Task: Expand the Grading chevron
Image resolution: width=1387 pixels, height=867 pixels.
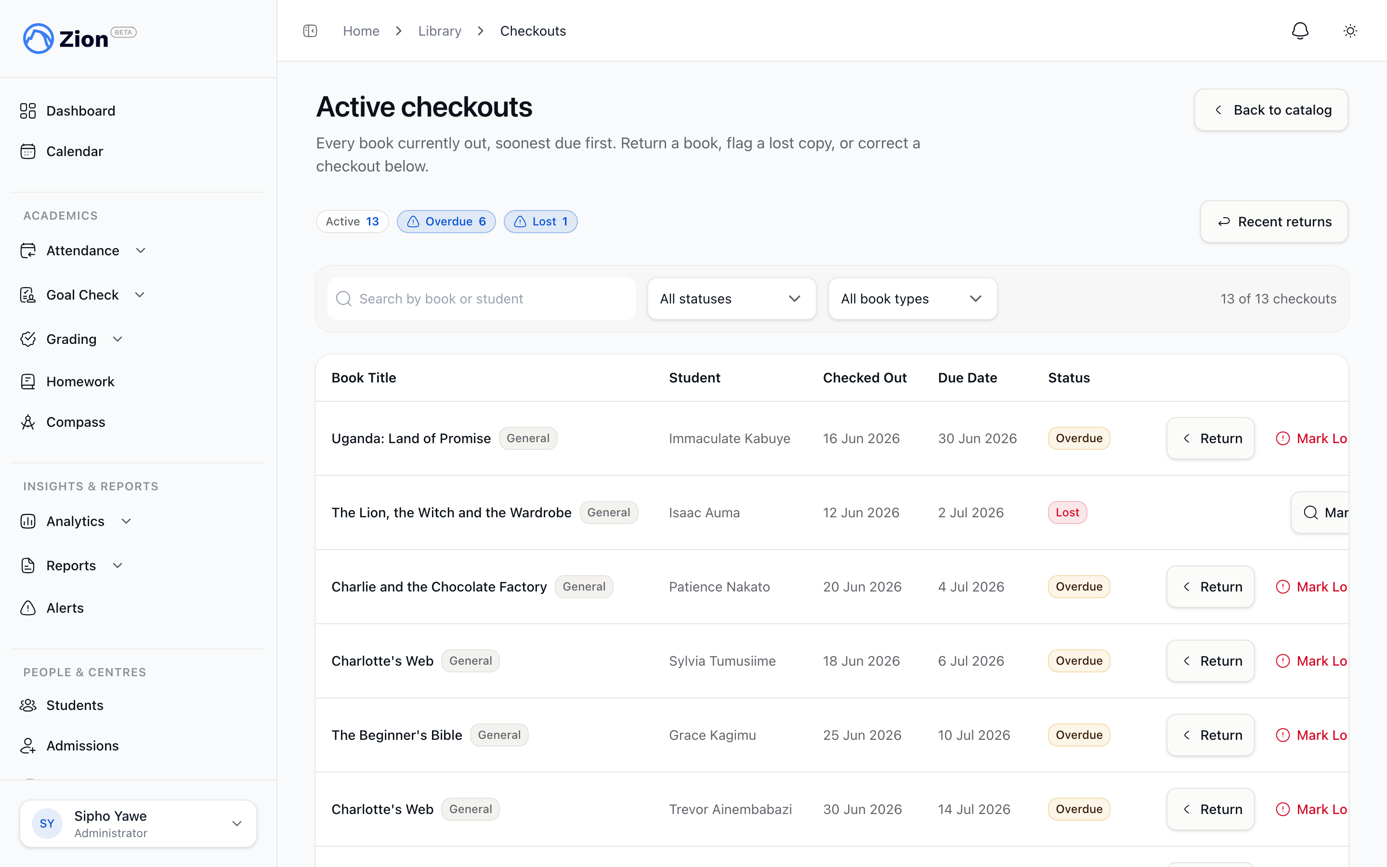Action: pos(118,339)
